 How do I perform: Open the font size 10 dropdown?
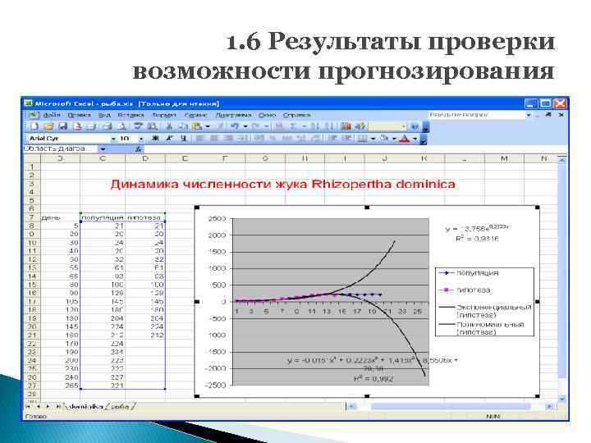141,139
